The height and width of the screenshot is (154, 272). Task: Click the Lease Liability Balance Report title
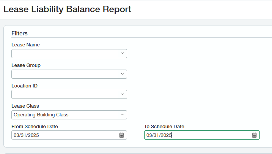coord(67,9)
